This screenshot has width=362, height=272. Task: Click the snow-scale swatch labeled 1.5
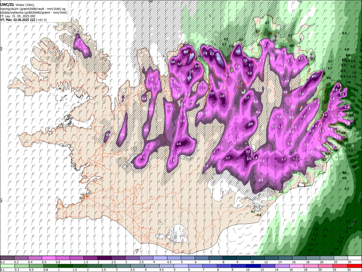[90, 258]
